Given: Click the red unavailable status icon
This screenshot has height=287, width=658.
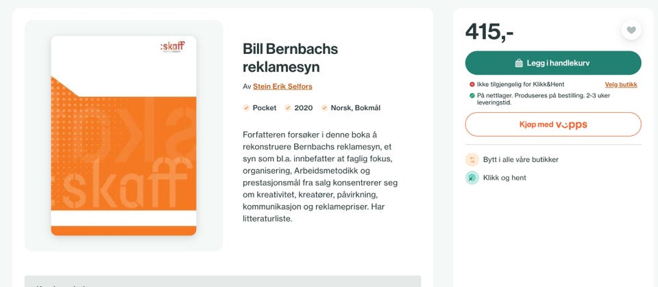Looking at the screenshot, I should (x=472, y=85).
